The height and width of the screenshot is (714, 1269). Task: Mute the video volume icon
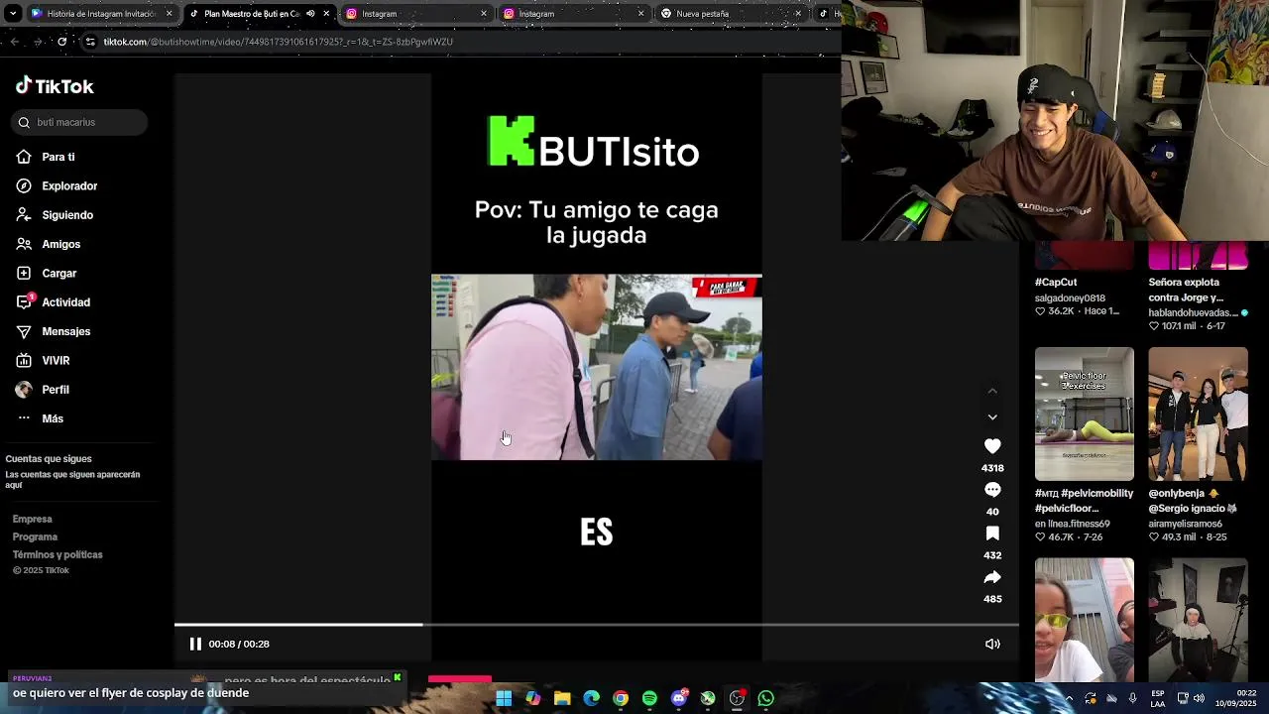pyautogui.click(x=992, y=644)
